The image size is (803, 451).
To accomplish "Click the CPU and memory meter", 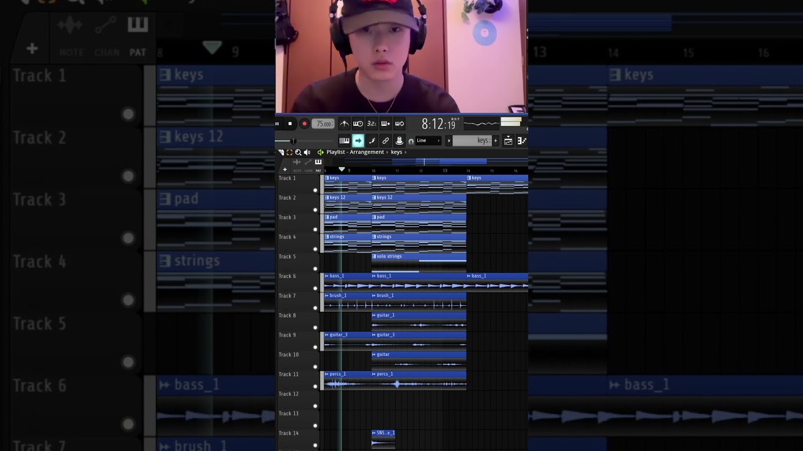I will click(511, 122).
